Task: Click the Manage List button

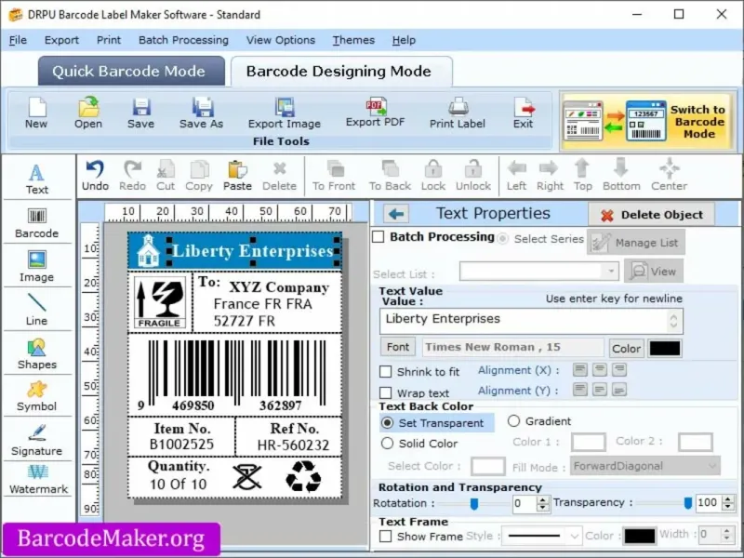Action: (x=636, y=243)
